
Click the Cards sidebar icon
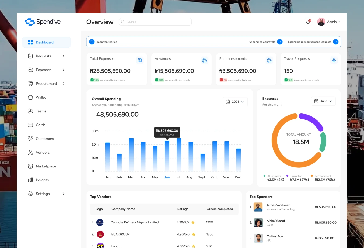(30, 125)
